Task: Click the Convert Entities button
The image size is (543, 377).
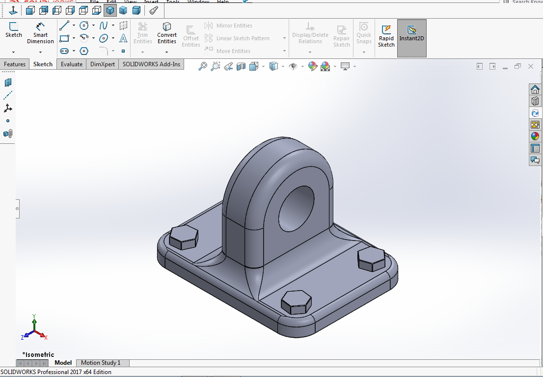Action: click(167, 33)
